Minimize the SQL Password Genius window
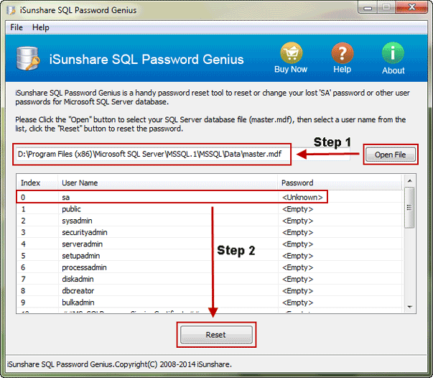 point(368,7)
